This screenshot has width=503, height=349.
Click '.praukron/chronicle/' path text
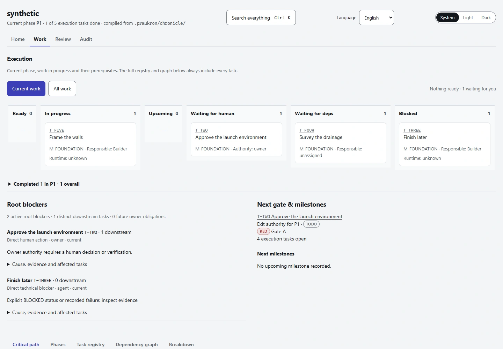pyautogui.click(x=160, y=23)
